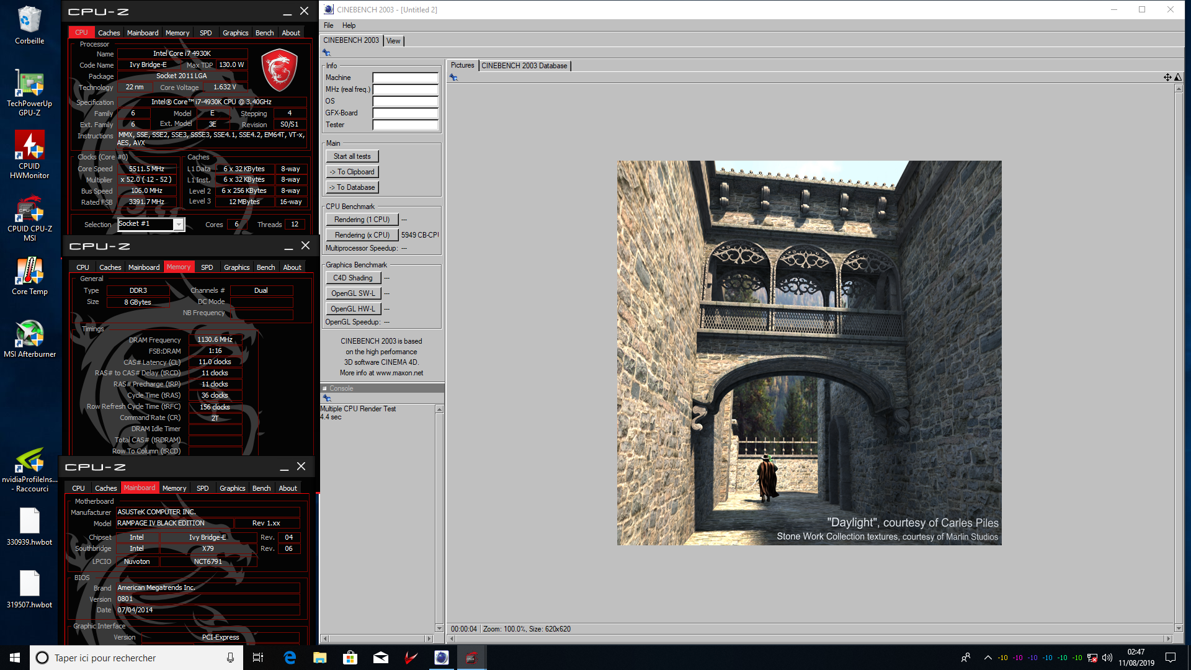The image size is (1191, 670).
Task: Click the taskbar clock showing 02:47
Action: (1136, 658)
